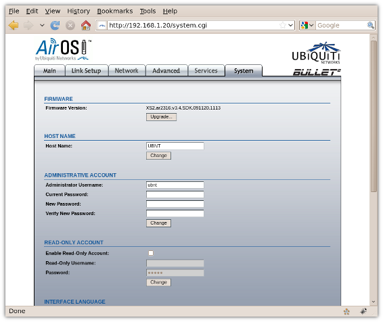This screenshot has height=322, width=383.
Task: Open the Edit menu
Action: pyautogui.click(x=32, y=11)
